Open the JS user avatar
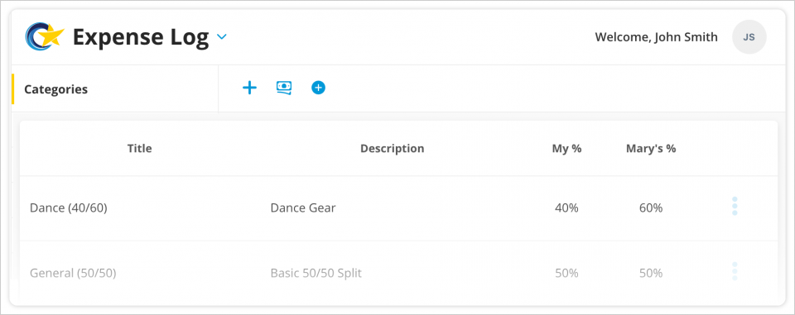This screenshot has width=795, height=315. [749, 37]
